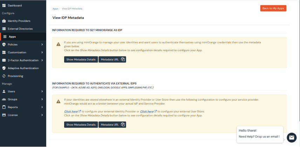Image resolution: width=300 pixels, height=147 pixels.
Task: Click Show Metadata Details under external IDPs
Action: [x=81, y=125]
